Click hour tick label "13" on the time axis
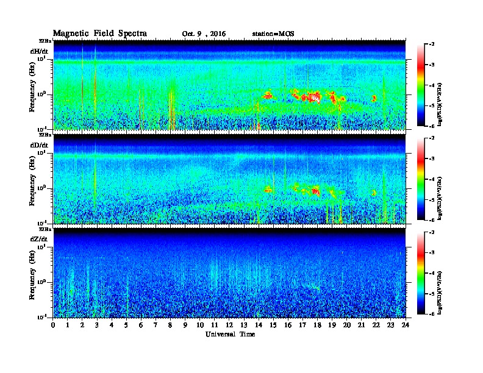Viewport: 483px width, 373px height. (244, 325)
